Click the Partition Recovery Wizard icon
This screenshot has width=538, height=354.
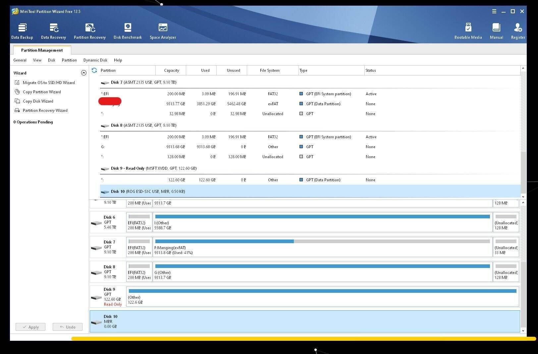17,110
